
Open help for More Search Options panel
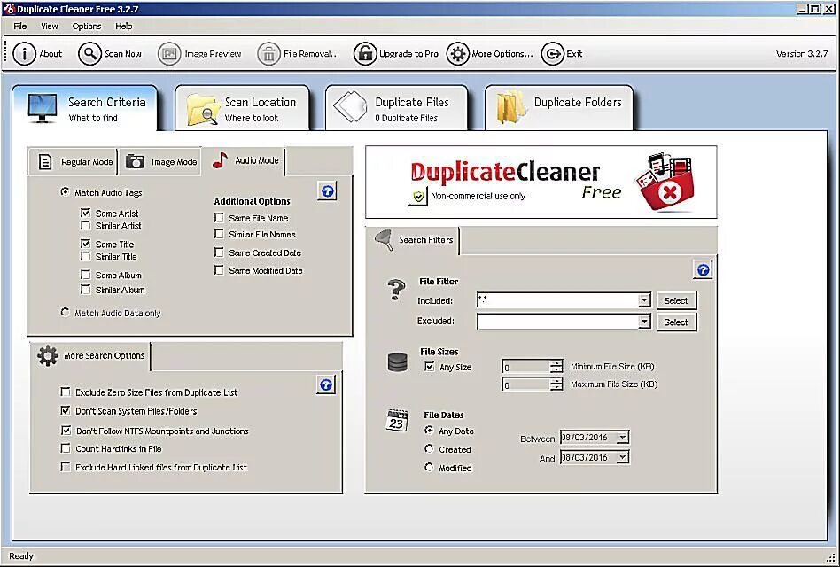click(326, 385)
